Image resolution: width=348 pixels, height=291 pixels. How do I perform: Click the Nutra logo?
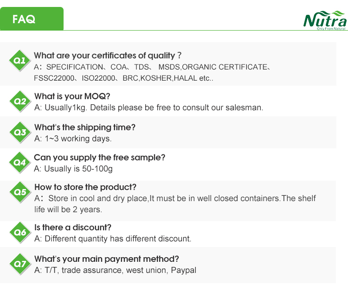324,19
